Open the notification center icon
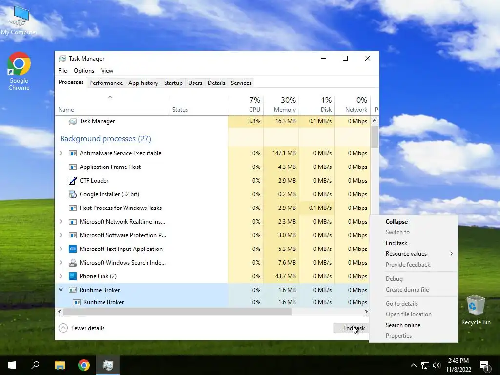This screenshot has width=500, height=375. point(484,365)
